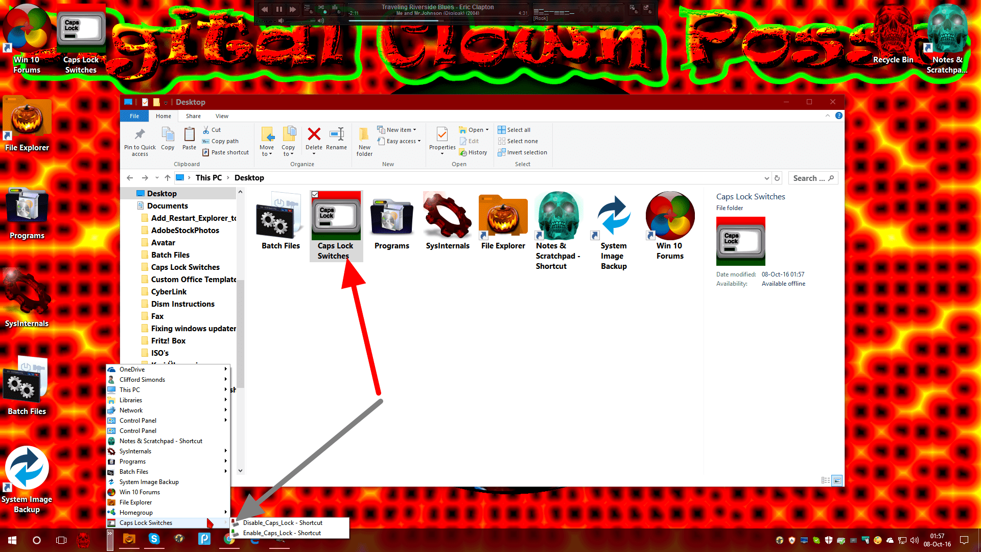Rename the selected item using the ribbon
This screenshot has width=981, height=552.
pos(336,140)
